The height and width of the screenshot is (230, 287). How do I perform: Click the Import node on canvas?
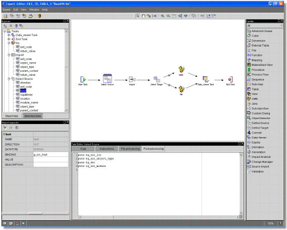point(132,81)
